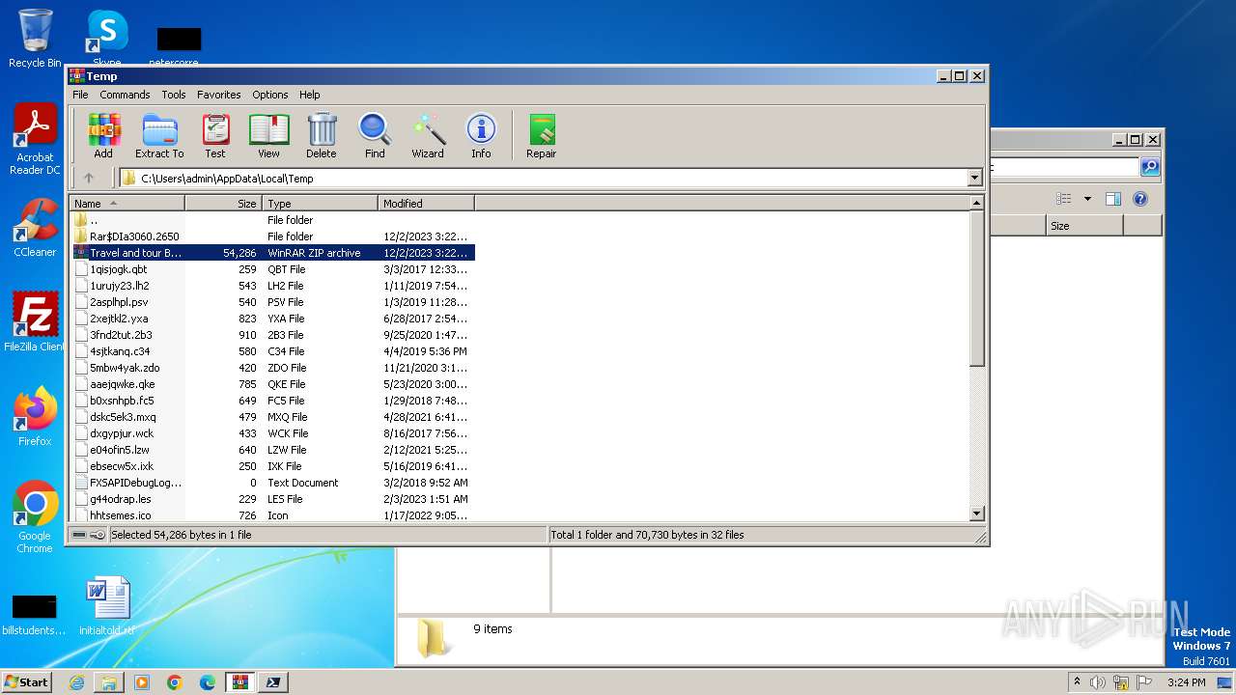Sort by Size column header

(224, 204)
